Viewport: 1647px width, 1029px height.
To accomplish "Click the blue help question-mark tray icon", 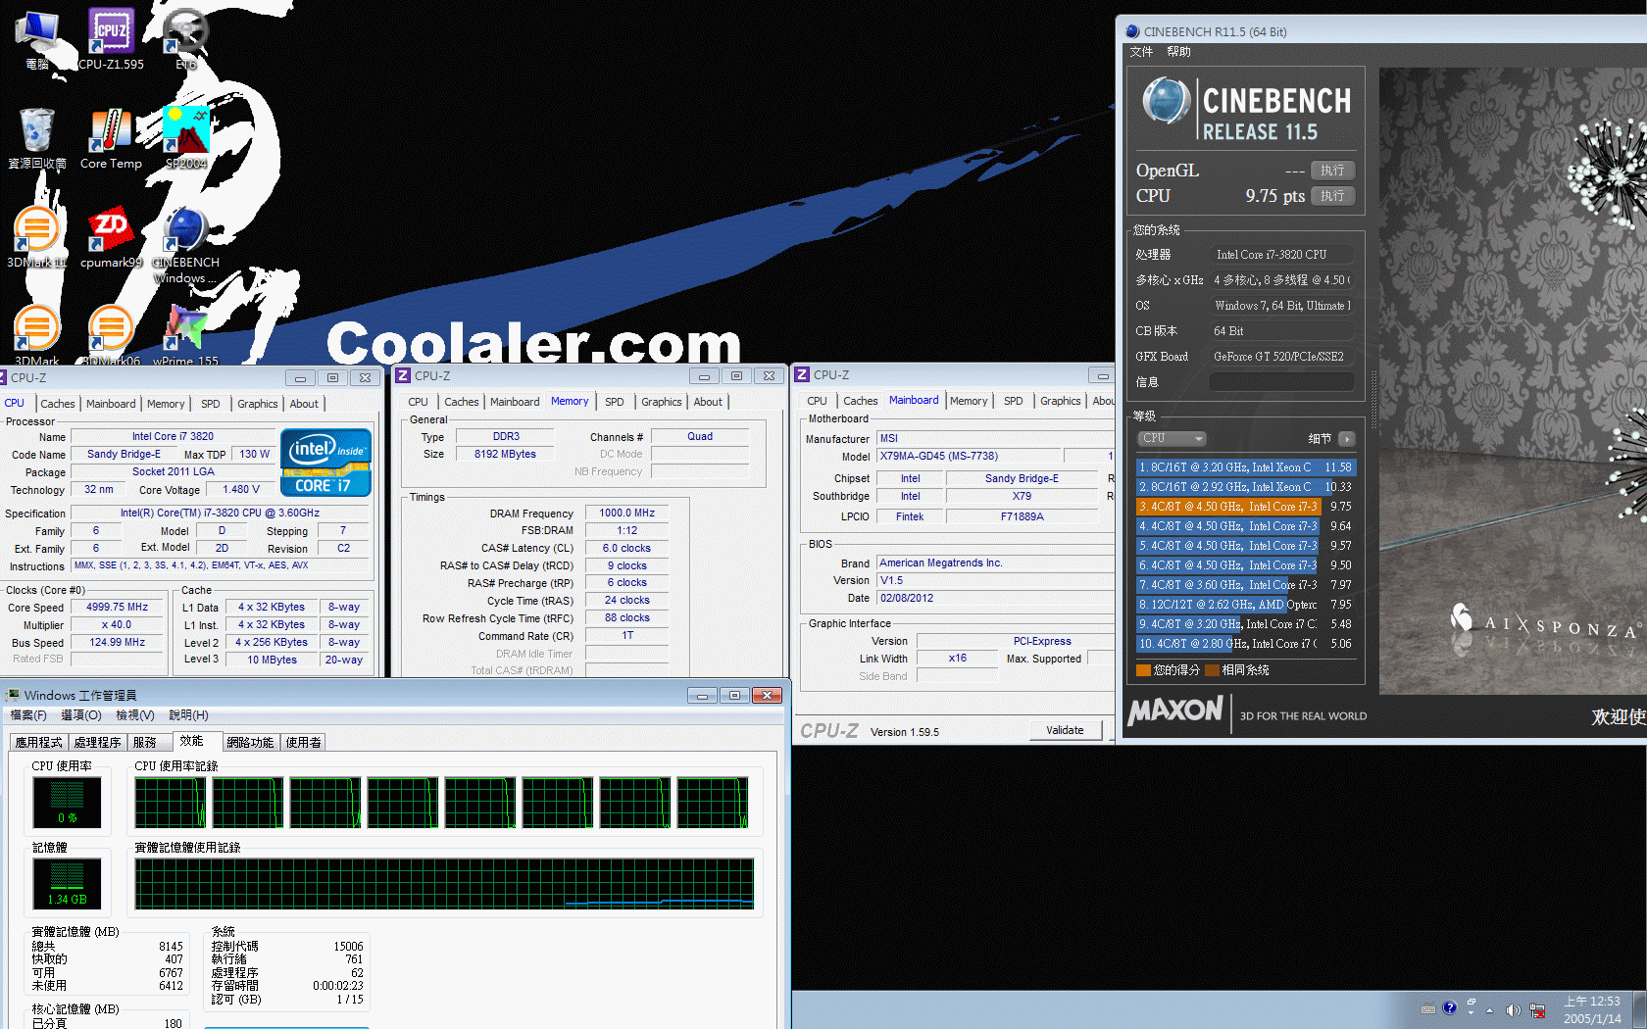I will click(1449, 1008).
